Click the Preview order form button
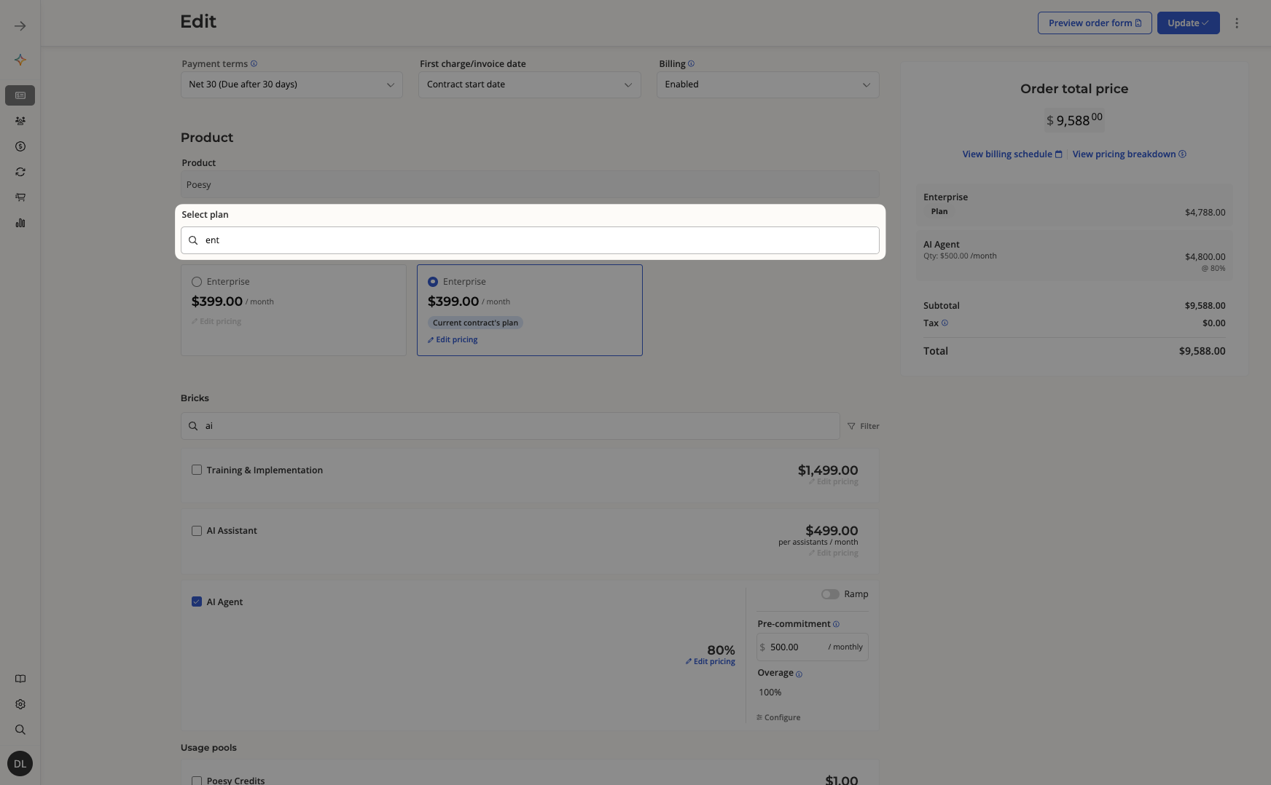Screen dimensions: 1271x785 (x=1095, y=23)
